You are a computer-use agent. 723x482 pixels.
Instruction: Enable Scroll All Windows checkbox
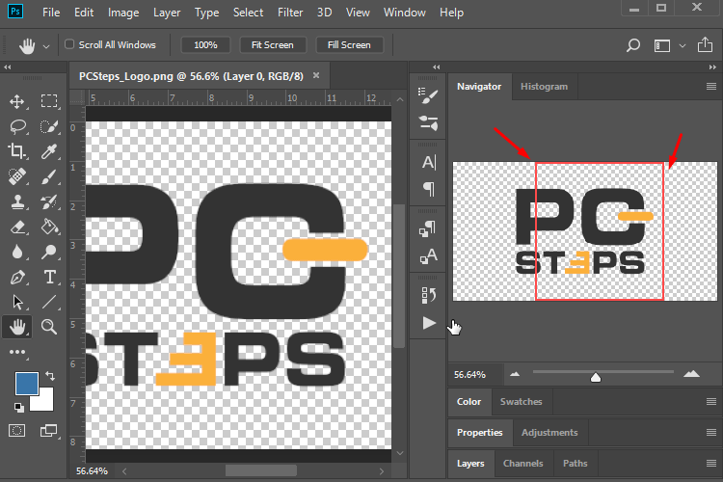click(x=69, y=44)
